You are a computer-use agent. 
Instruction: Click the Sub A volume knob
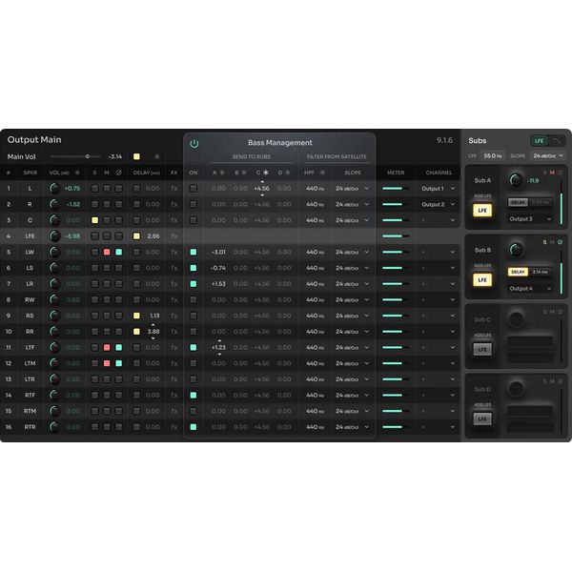click(517, 179)
